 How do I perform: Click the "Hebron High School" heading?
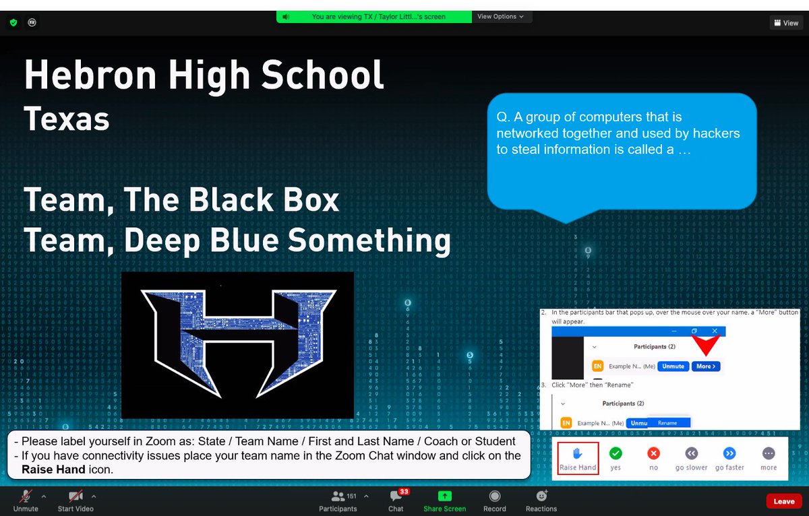[x=204, y=75]
